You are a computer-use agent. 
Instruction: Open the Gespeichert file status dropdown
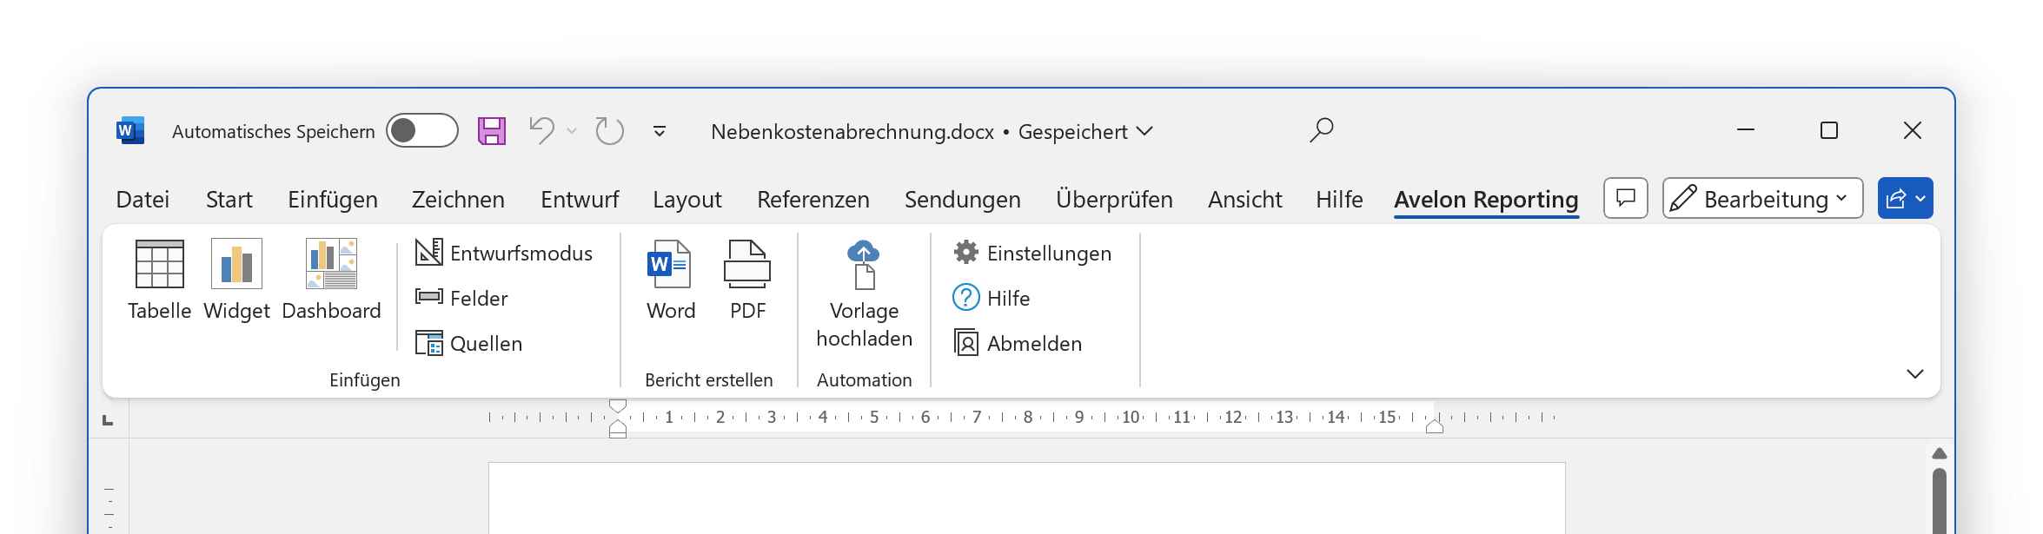tap(1085, 131)
